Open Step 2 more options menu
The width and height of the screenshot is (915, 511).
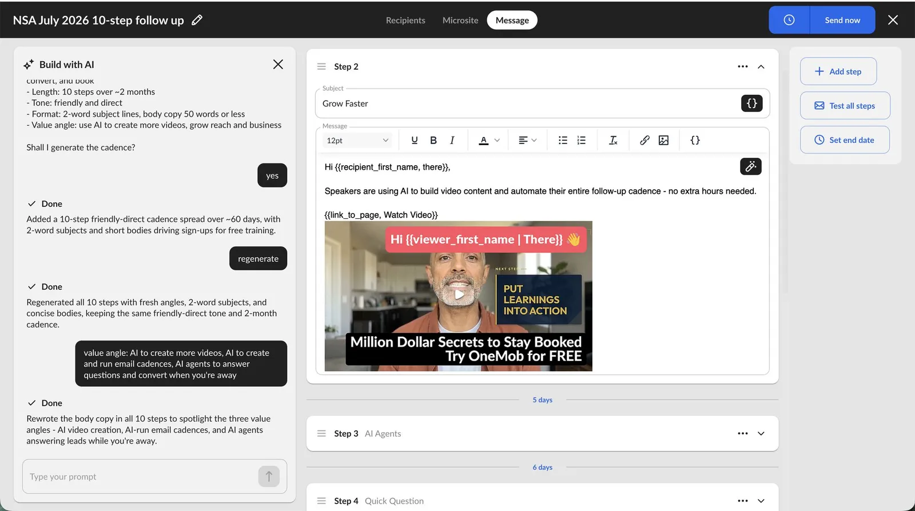743,66
